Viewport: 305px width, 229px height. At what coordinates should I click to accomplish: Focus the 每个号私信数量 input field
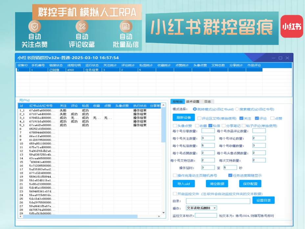click(208, 146)
